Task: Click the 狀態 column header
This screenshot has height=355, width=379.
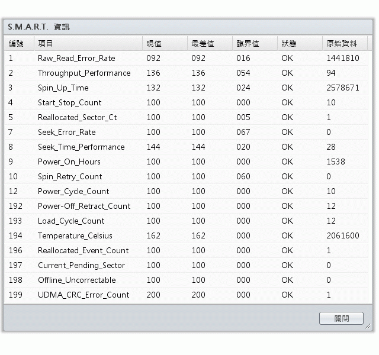Action: click(x=300, y=43)
